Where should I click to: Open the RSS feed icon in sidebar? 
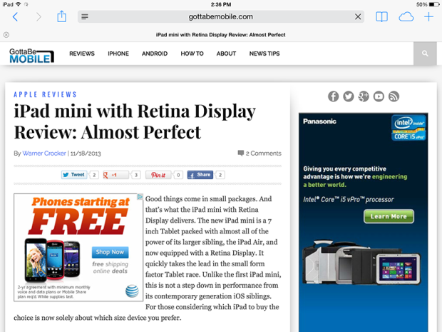pyautogui.click(x=394, y=96)
